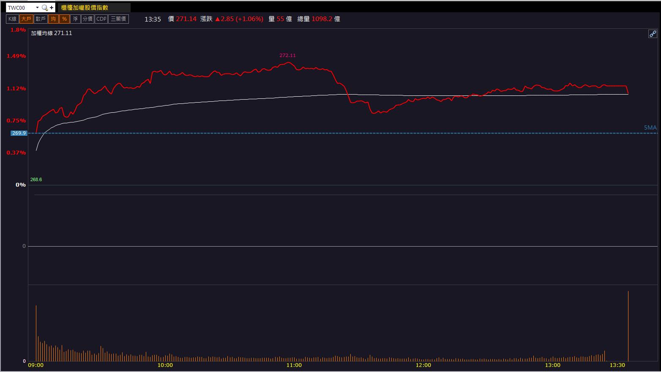Switch to the K線 candlestick view
This screenshot has height=372, width=661.
(x=12, y=18)
